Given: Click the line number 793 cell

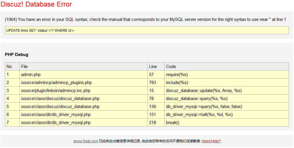Looking at the screenshot, I should (153, 83).
